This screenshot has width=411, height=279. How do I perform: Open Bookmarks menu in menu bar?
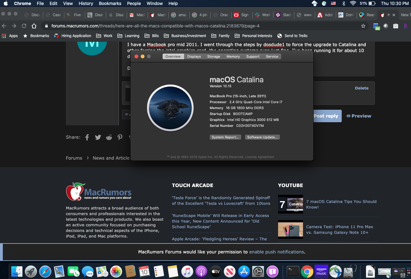click(110, 3)
